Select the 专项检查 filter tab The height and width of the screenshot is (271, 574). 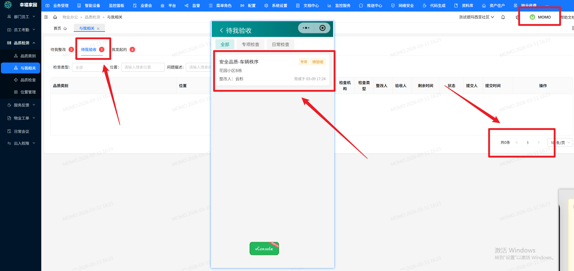pyautogui.click(x=250, y=44)
